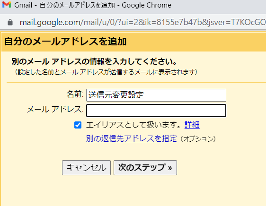266x206 pixels.
Task: Proceed with the 次のステップ » button
Action: pos(145,168)
